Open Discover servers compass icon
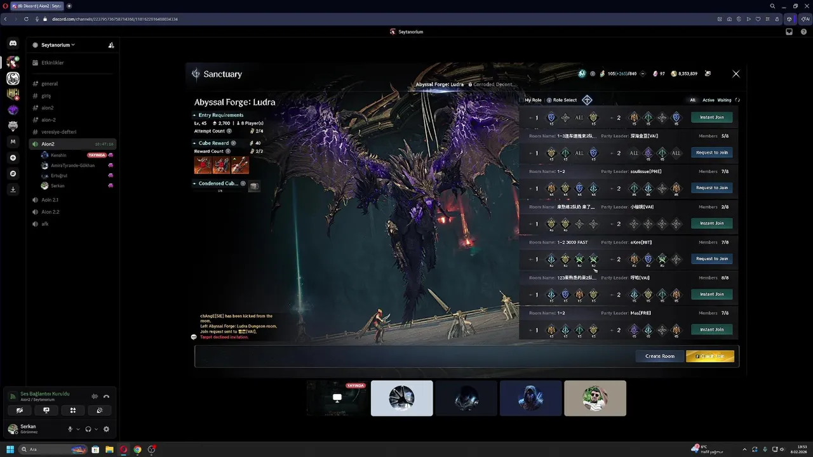This screenshot has height=457, width=813. [13, 173]
